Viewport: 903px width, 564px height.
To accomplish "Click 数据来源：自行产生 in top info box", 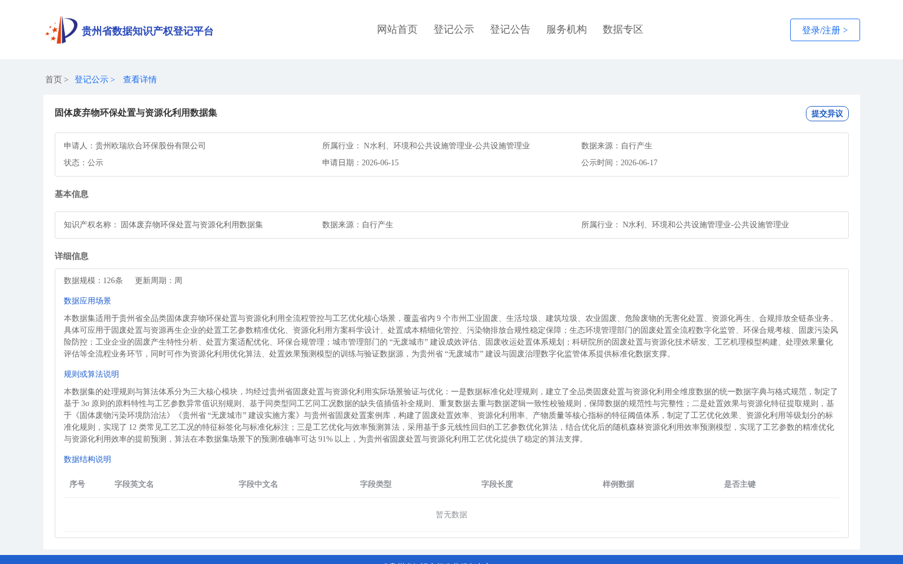I will pyautogui.click(x=617, y=146).
